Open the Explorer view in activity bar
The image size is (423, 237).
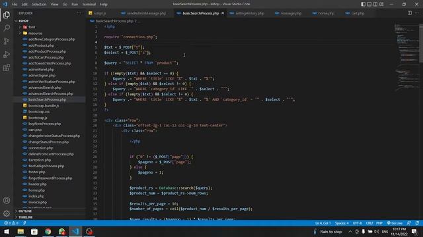point(7,14)
